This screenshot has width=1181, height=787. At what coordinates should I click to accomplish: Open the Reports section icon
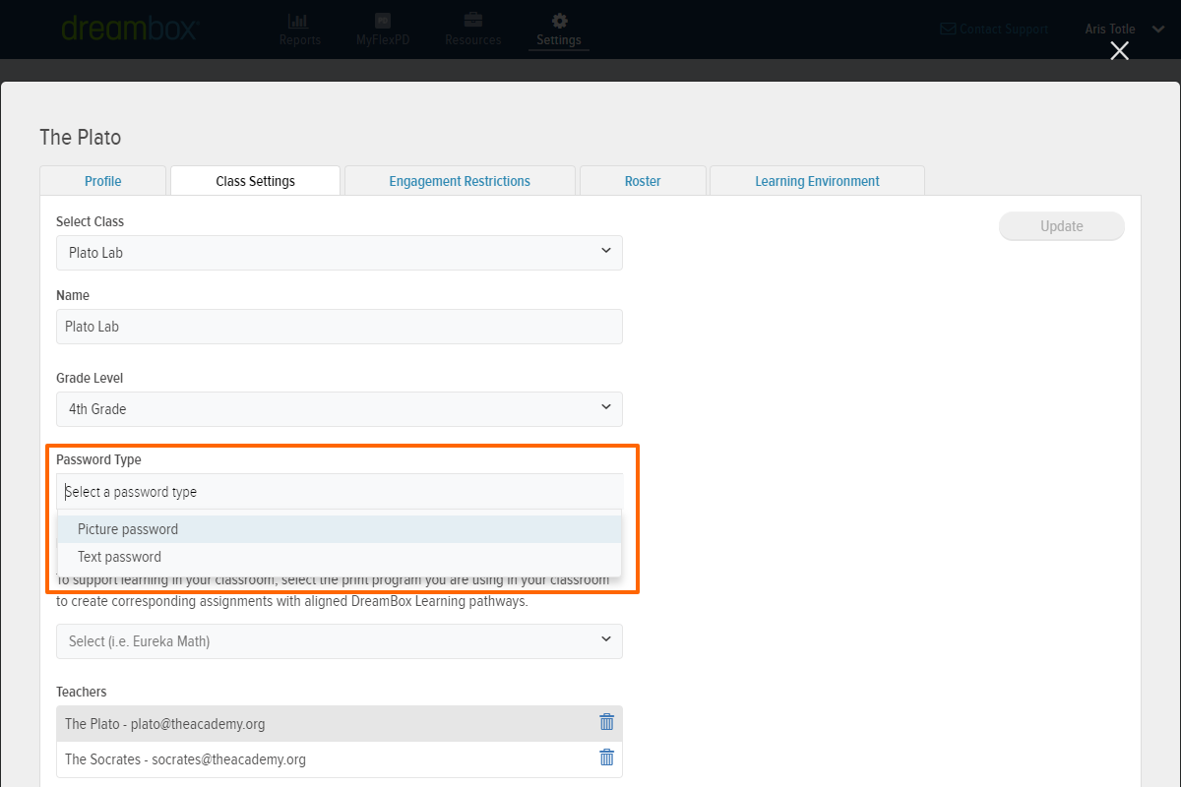(x=299, y=22)
